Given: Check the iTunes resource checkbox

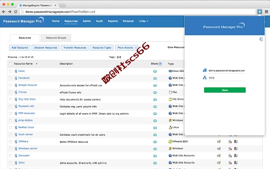Looking at the screenshot, I should [10, 92].
